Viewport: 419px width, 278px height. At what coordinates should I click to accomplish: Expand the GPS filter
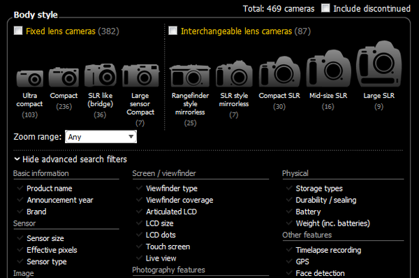tap(302, 262)
